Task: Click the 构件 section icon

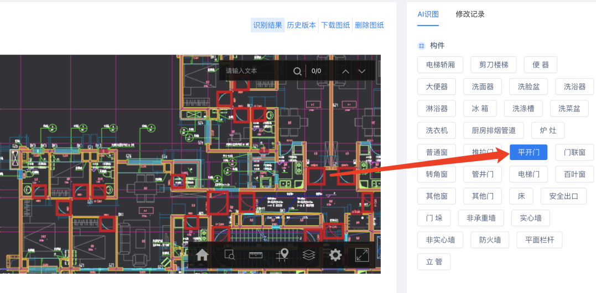Action: point(421,46)
